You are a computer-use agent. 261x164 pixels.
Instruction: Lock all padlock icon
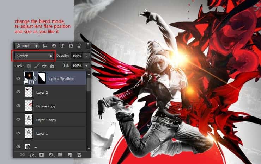52,66
